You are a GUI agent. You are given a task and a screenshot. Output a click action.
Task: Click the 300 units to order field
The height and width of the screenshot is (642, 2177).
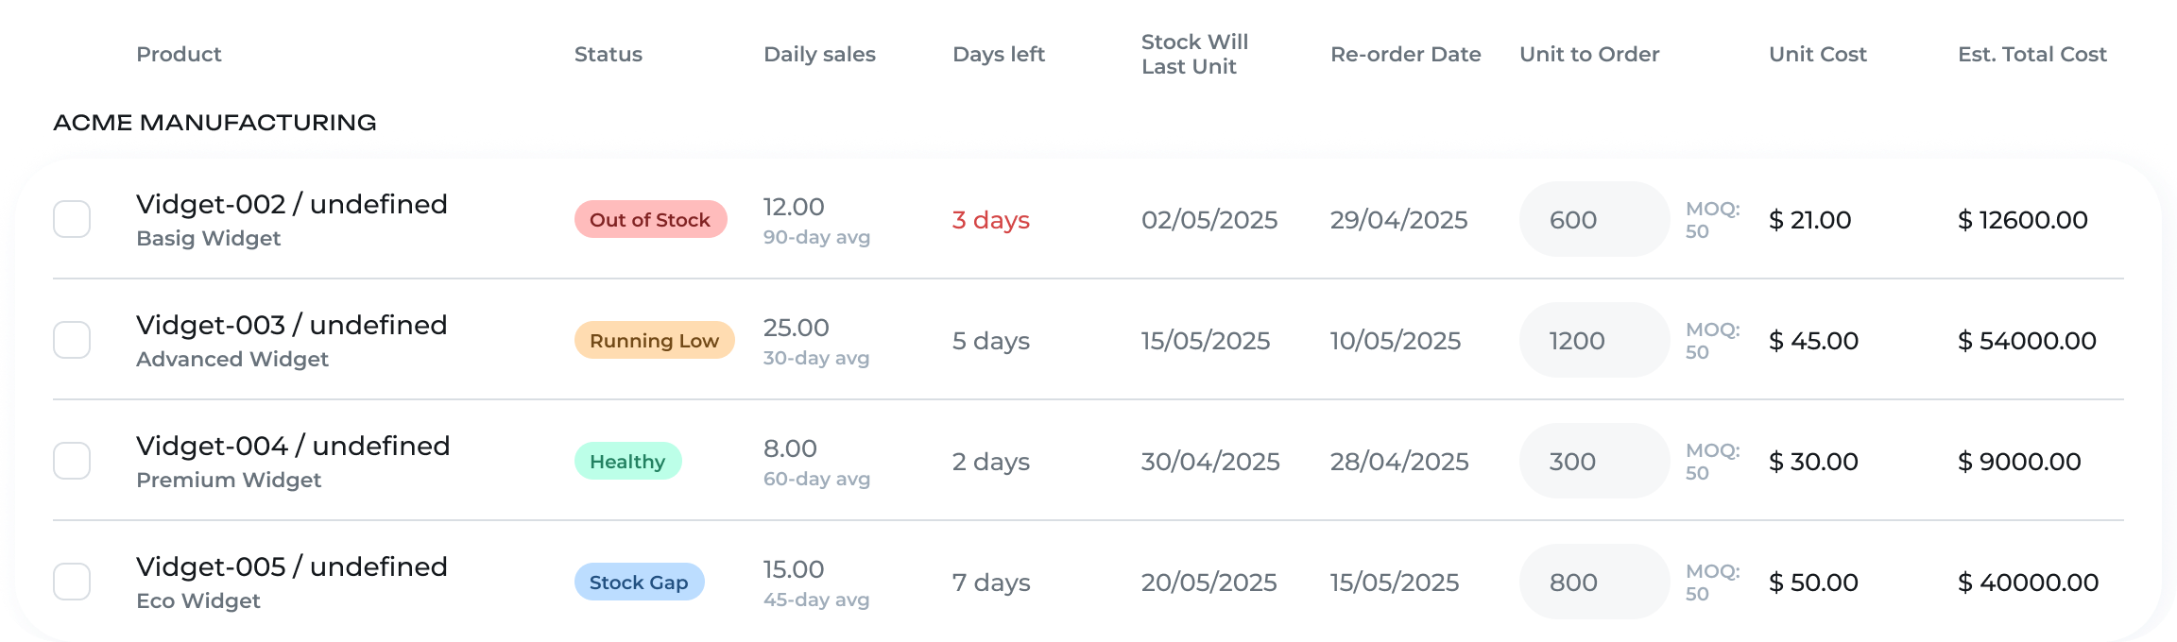pos(1594,461)
